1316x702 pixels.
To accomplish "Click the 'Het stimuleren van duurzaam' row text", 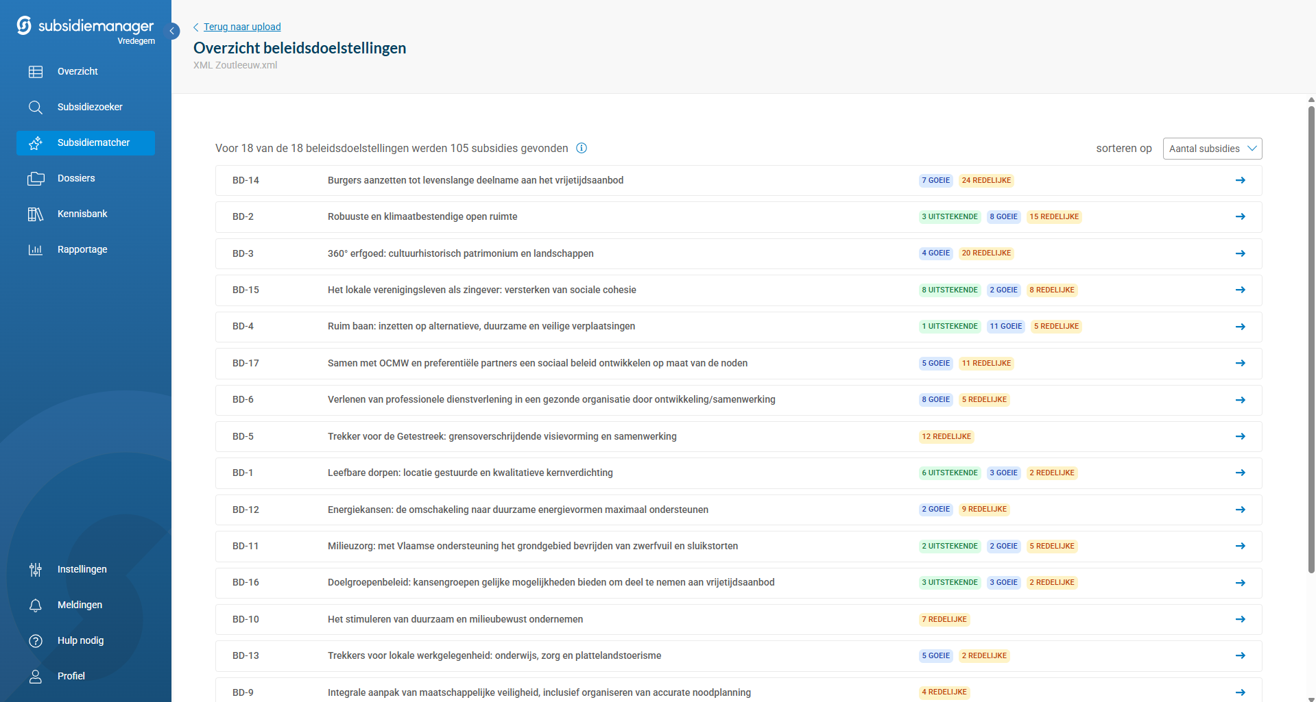I will click(455, 619).
